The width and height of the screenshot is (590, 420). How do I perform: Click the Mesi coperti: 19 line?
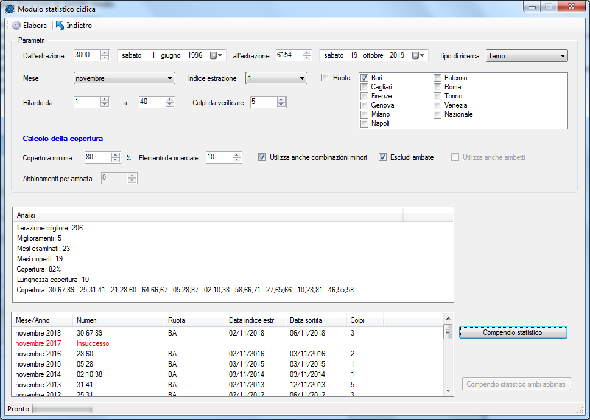40,259
